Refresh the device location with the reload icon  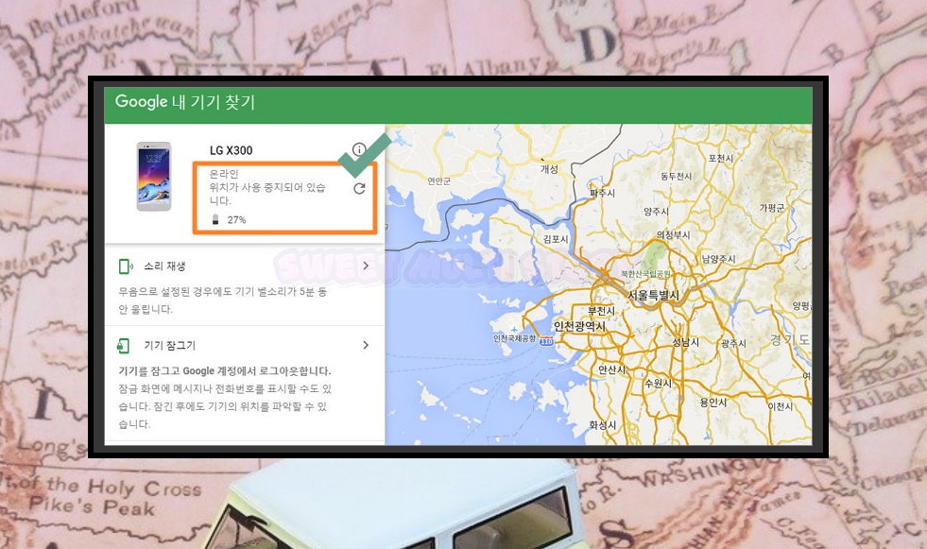coord(359,189)
